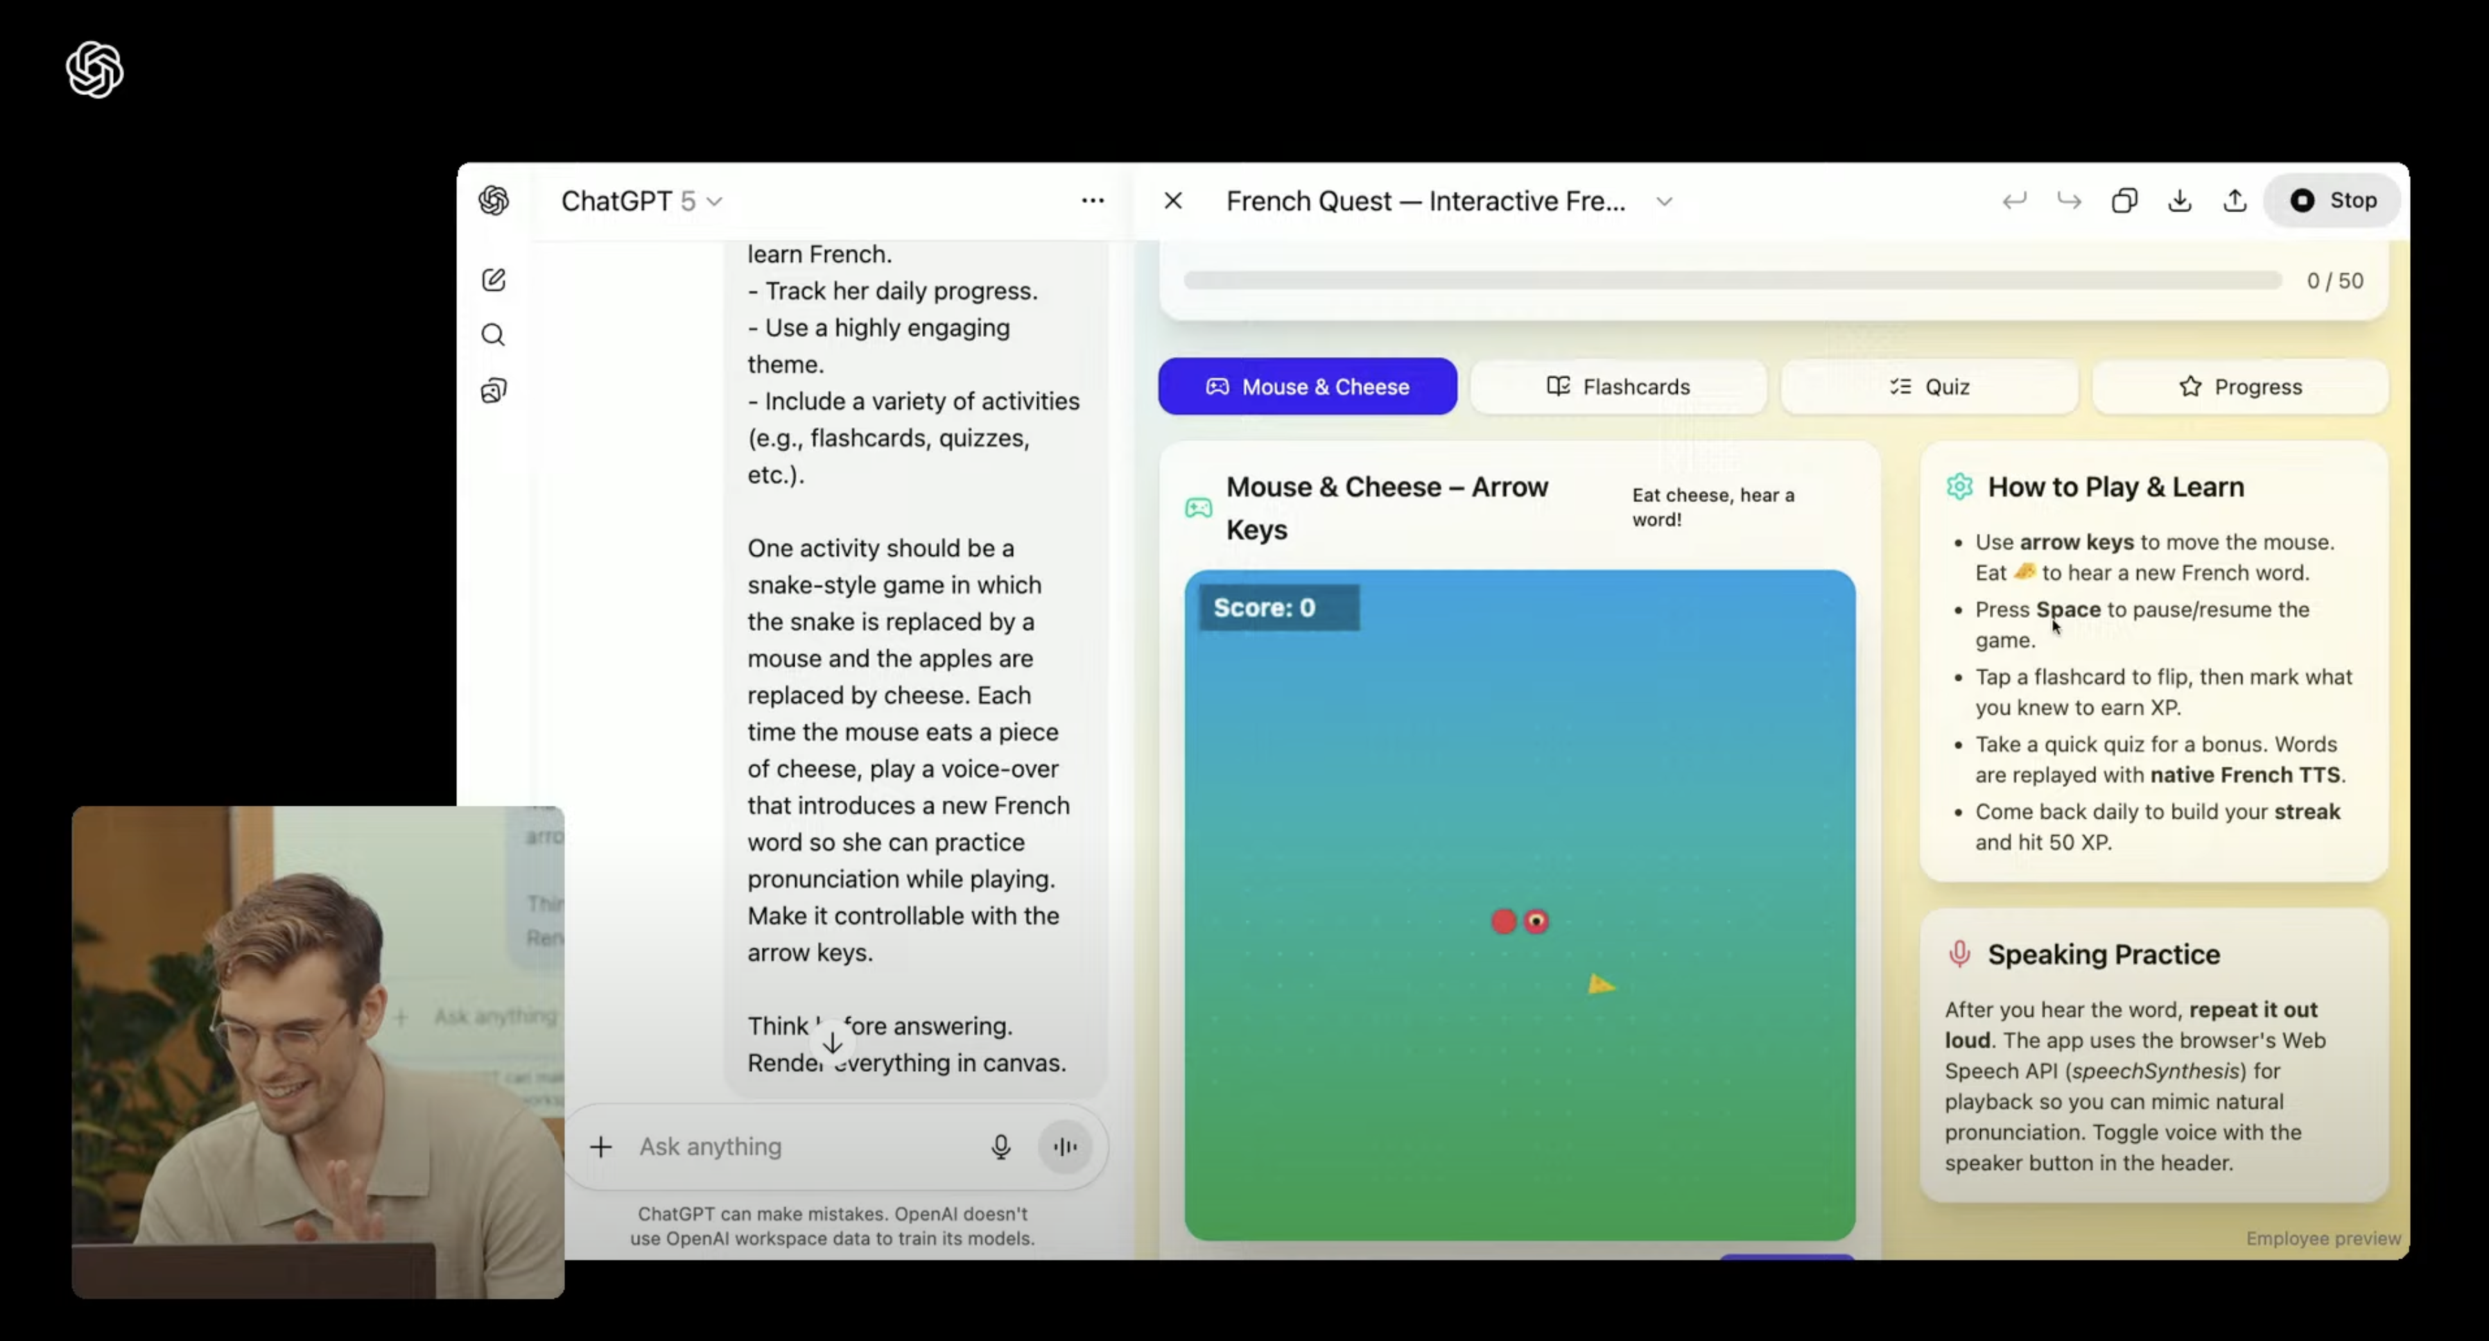Expand the ChatGPT 5 model selector
The image size is (2489, 1341).
click(x=641, y=201)
